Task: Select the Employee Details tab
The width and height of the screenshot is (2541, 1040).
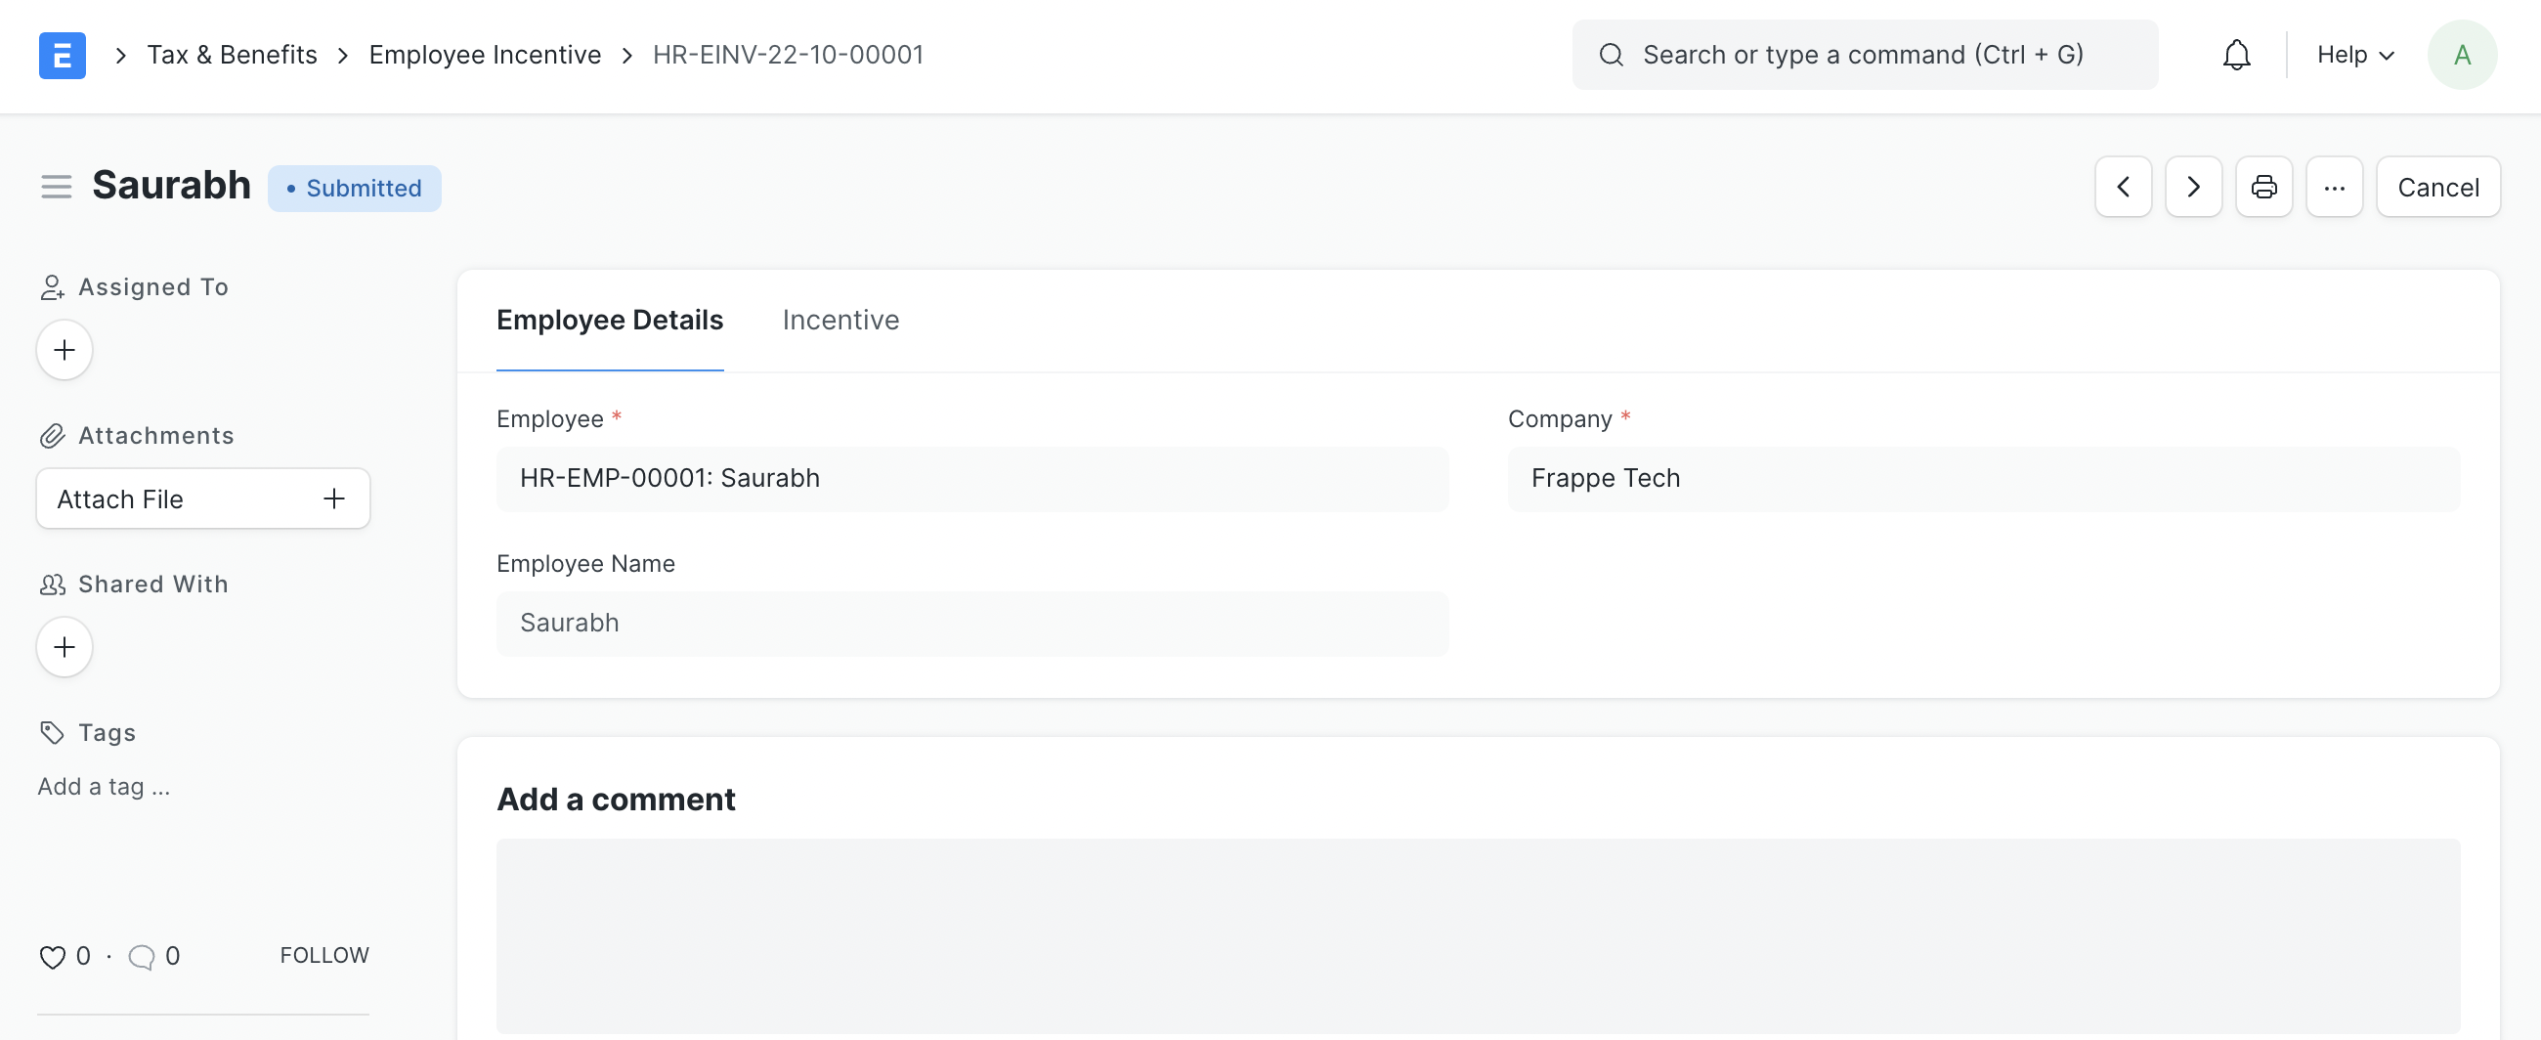Action: pos(610,320)
